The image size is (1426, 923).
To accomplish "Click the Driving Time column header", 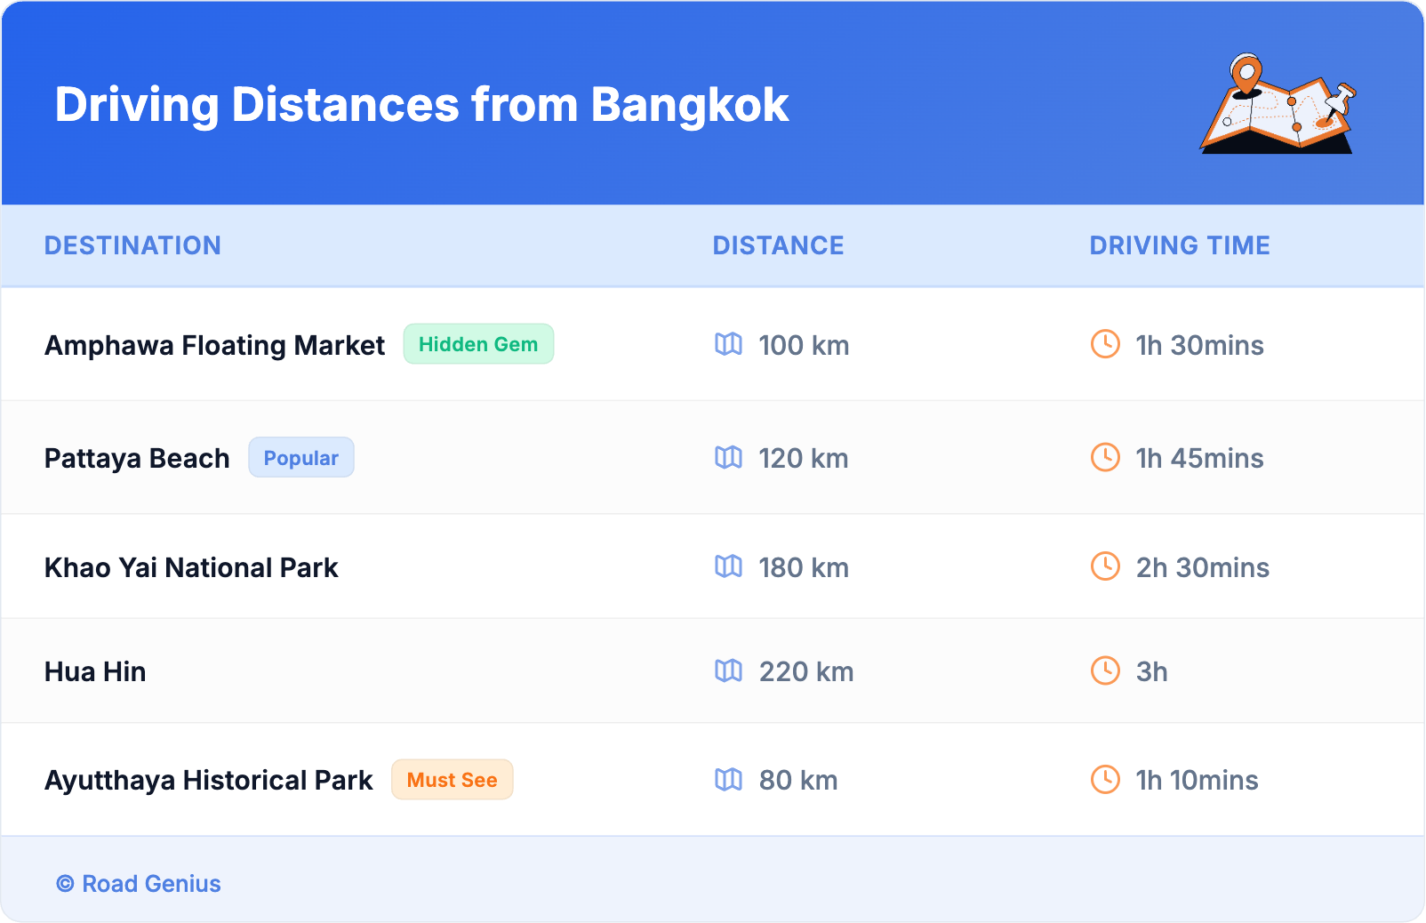I will (x=1179, y=245).
